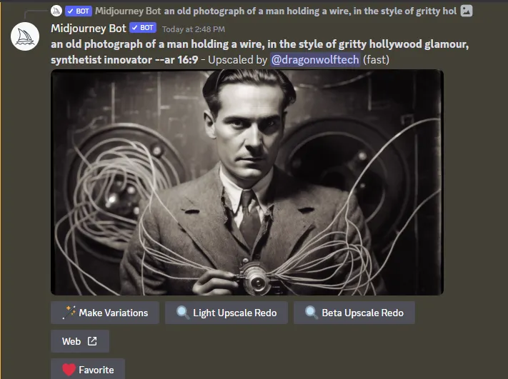508x379 pixels.
Task: Open the @dragonwolftech user mention
Action: pyautogui.click(x=315, y=59)
